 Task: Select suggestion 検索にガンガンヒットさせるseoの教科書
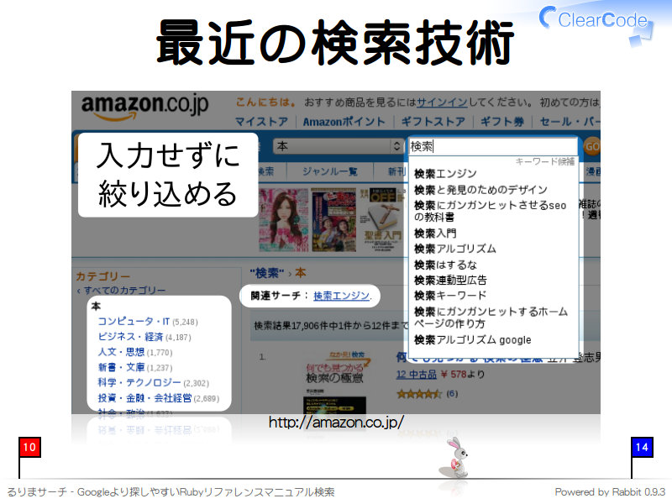pos(490,211)
